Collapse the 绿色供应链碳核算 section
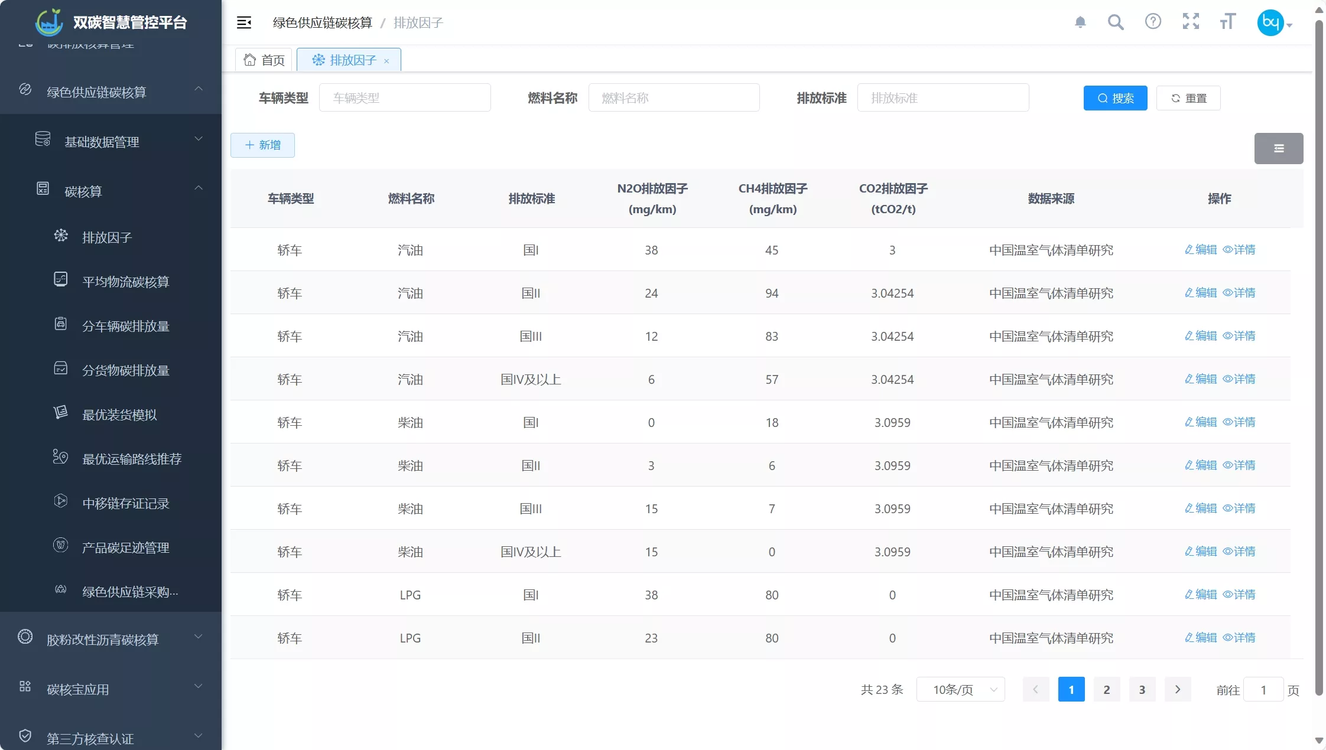 click(x=111, y=92)
